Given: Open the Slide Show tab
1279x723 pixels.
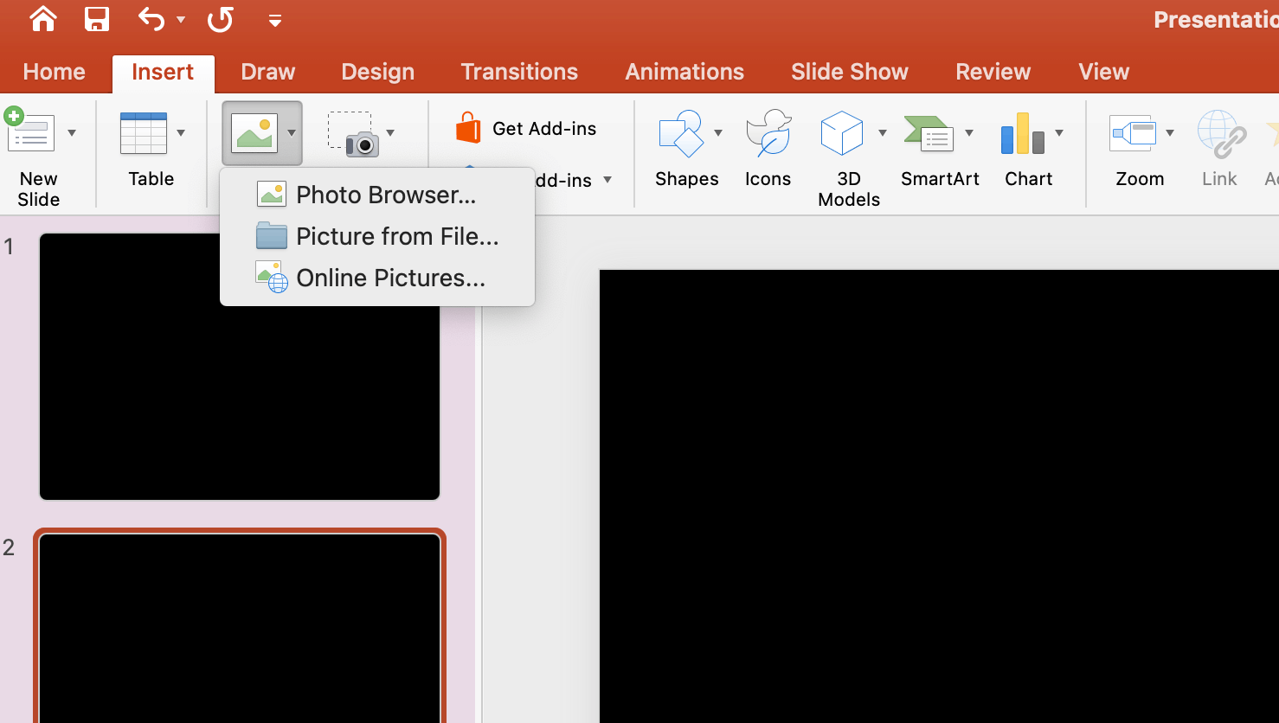Looking at the screenshot, I should coord(849,72).
